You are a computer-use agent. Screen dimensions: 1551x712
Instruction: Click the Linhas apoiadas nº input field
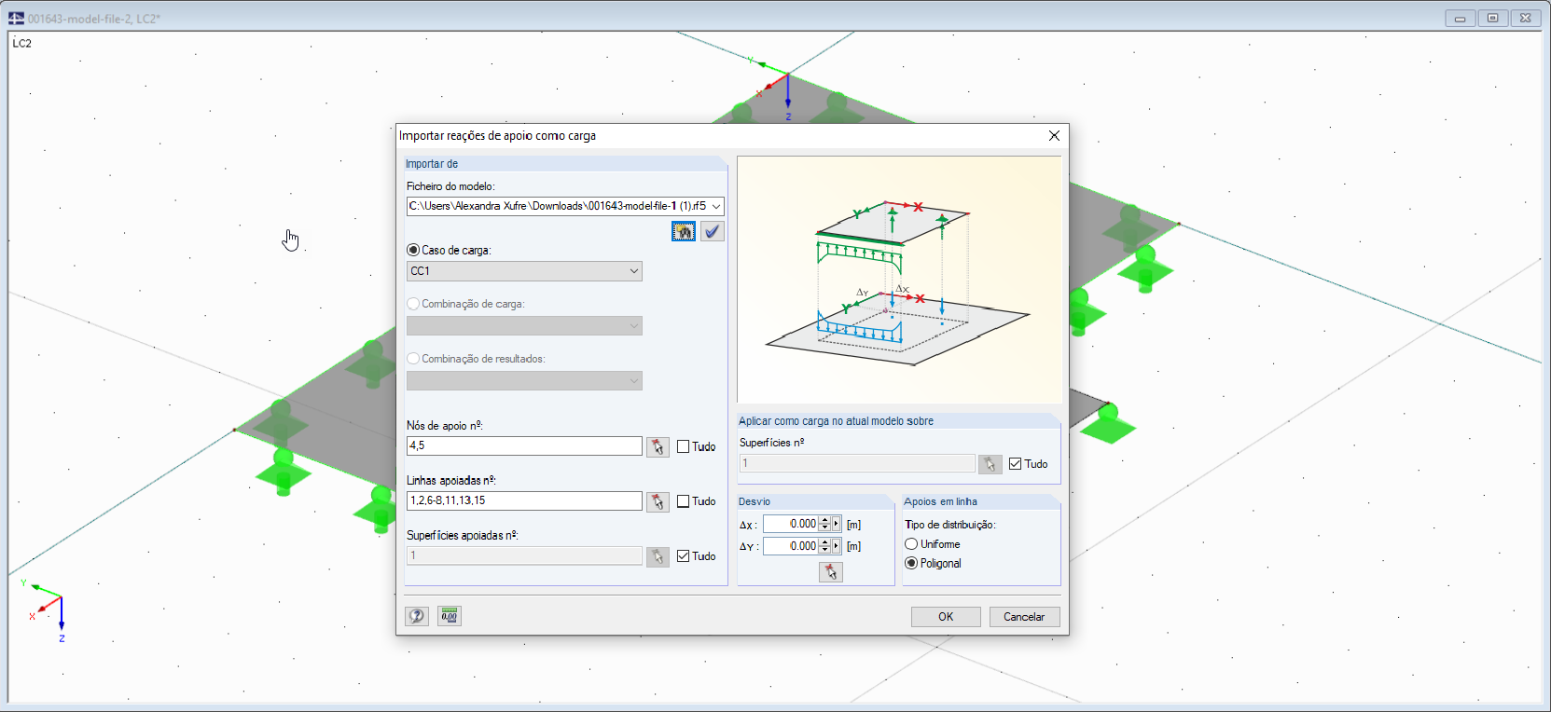click(524, 501)
